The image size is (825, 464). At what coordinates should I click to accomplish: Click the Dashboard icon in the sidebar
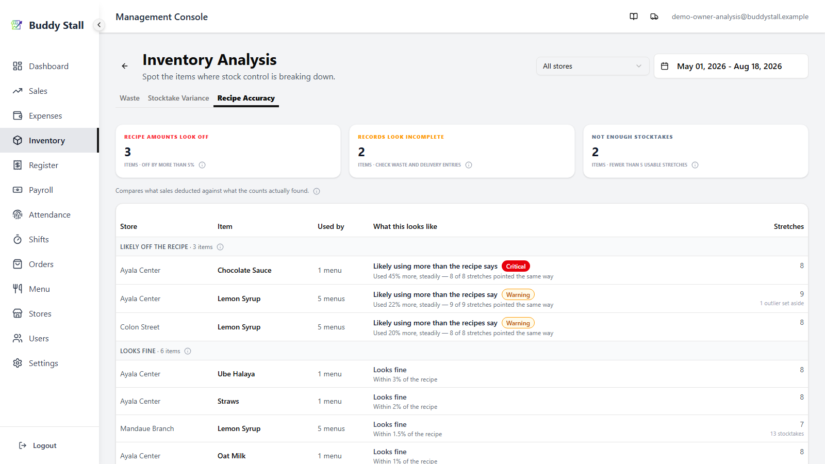tap(18, 66)
